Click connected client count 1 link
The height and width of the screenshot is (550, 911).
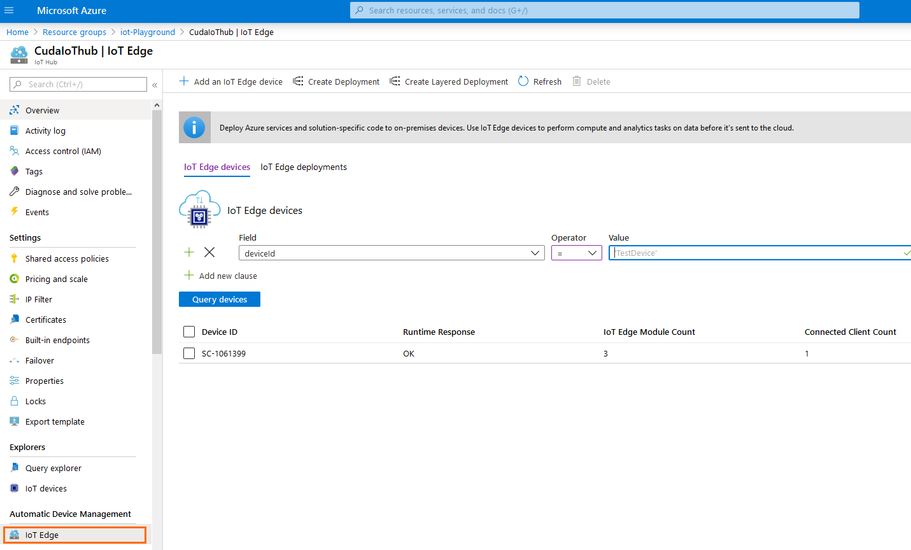(x=807, y=353)
